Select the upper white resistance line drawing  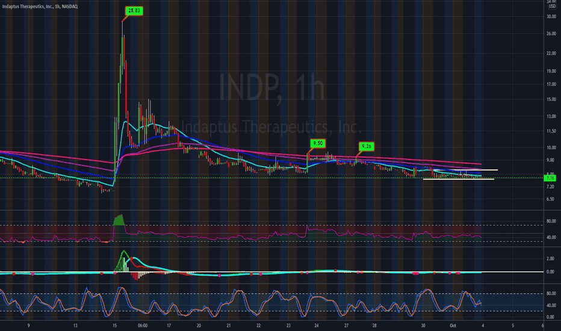465,170
